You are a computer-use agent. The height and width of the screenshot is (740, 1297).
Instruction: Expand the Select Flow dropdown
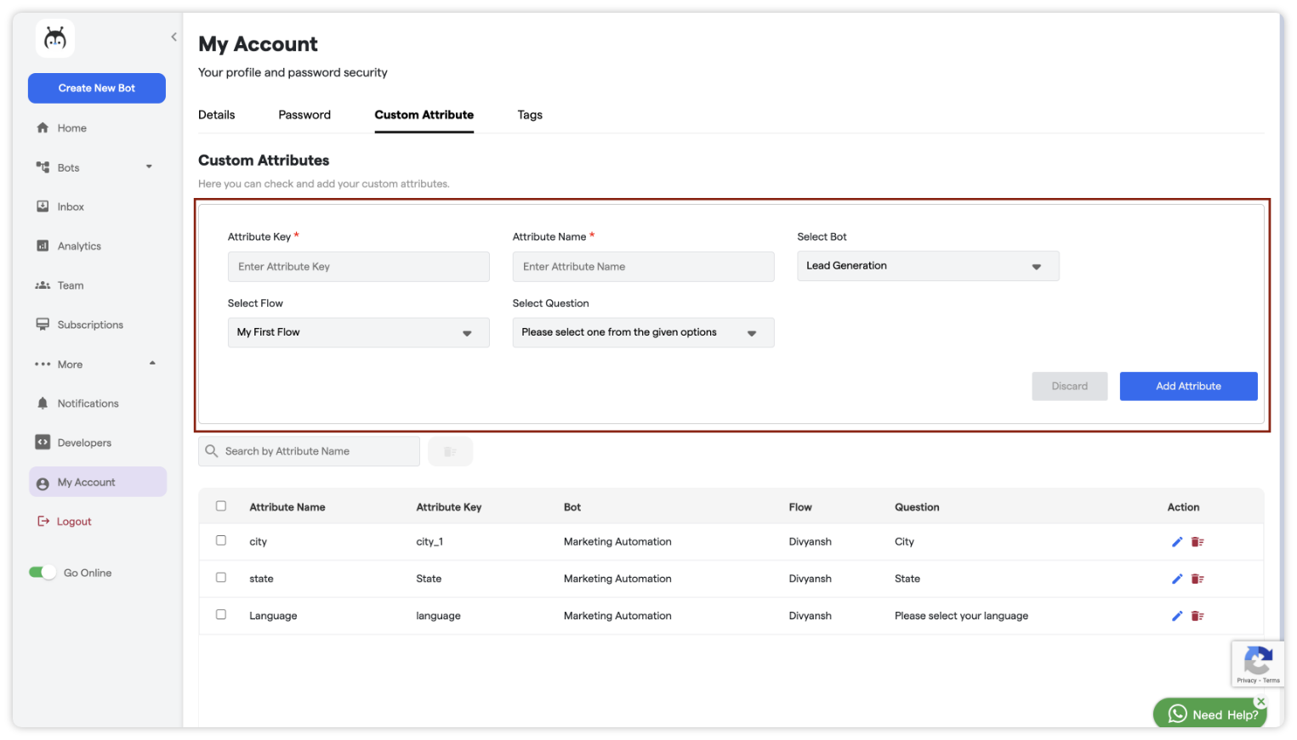(x=358, y=332)
